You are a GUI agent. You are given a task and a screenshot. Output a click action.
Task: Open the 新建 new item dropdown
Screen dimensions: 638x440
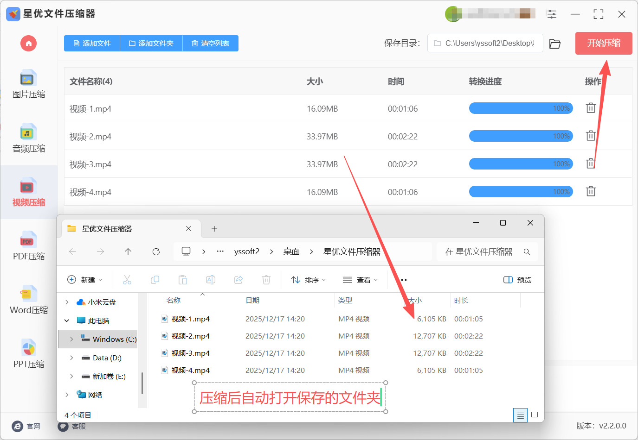[x=85, y=280]
